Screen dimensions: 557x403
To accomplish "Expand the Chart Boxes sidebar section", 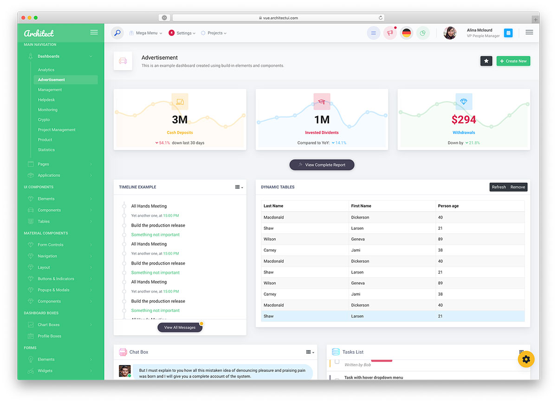I will (x=61, y=325).
